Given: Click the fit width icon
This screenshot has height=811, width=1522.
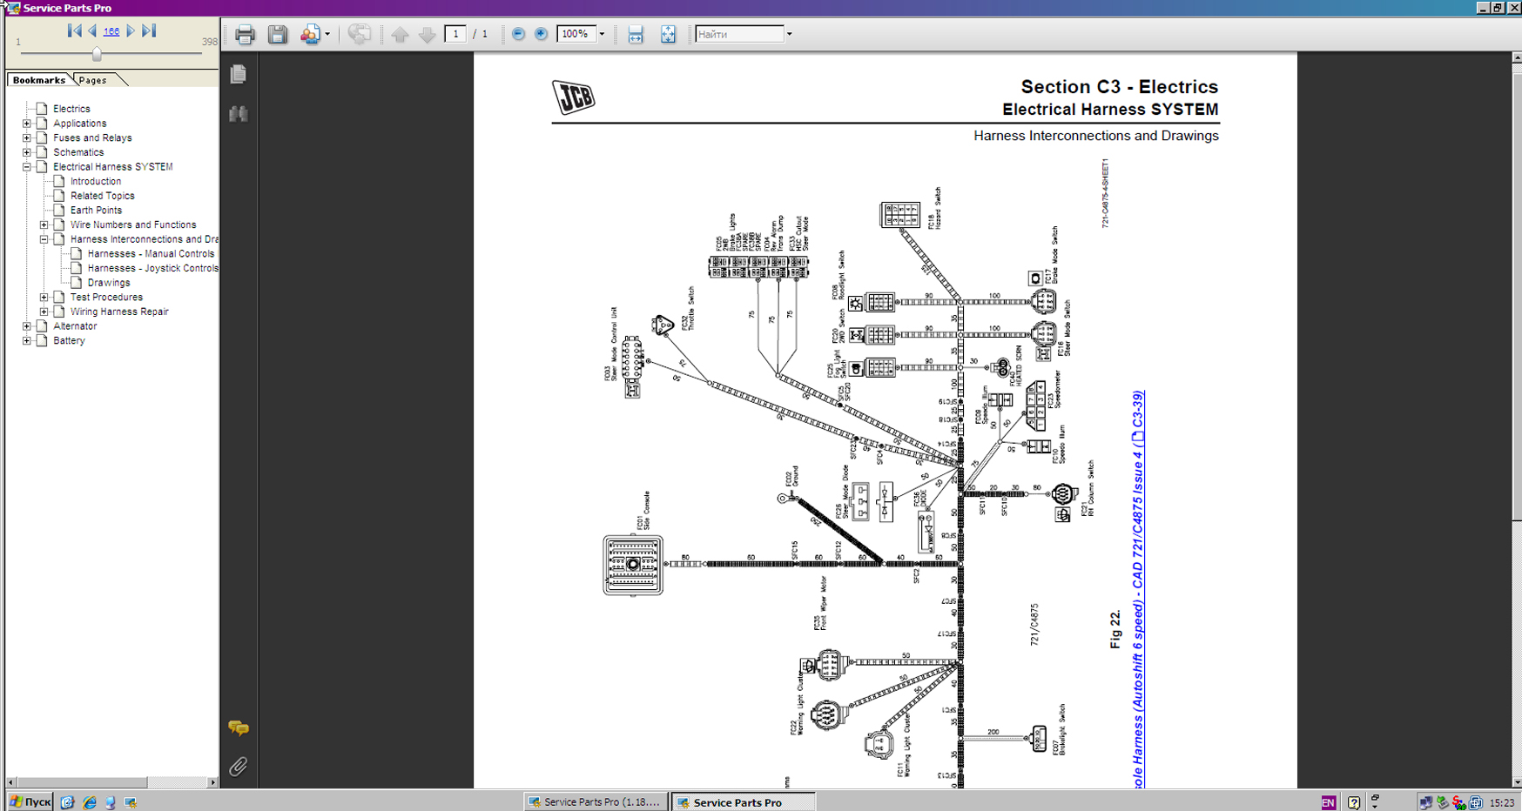Looking at the screenshot, I should 636,35.
